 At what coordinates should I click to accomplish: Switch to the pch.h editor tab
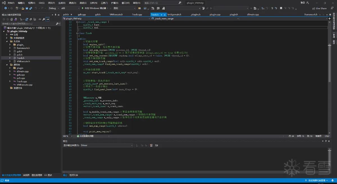66,14
